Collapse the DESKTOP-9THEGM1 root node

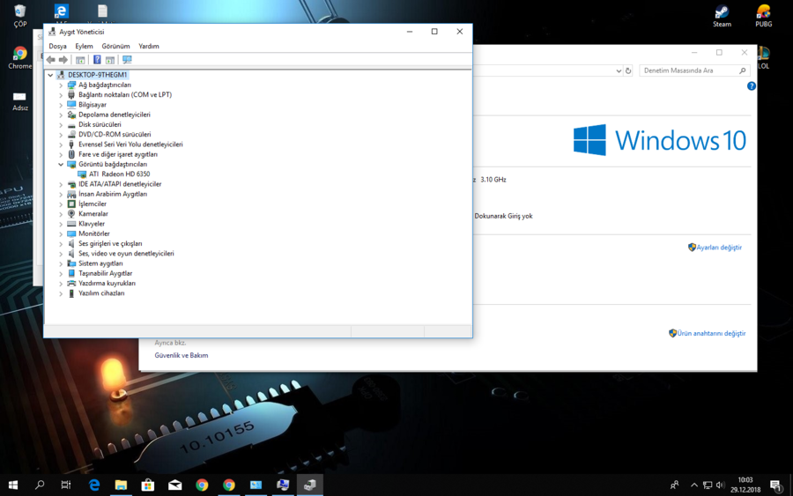pos(50,75)
